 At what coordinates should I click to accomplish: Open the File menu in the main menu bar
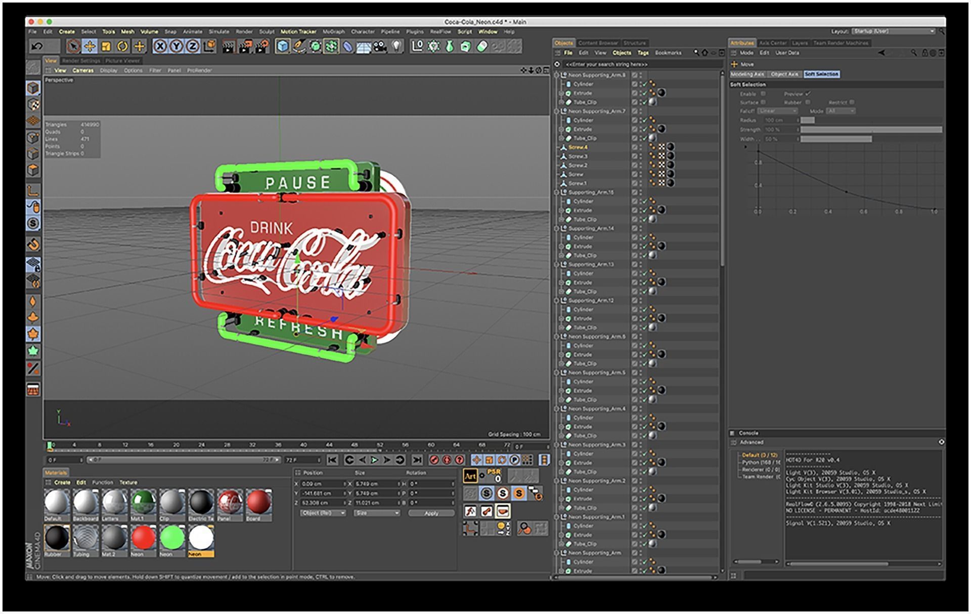(32, 31)
